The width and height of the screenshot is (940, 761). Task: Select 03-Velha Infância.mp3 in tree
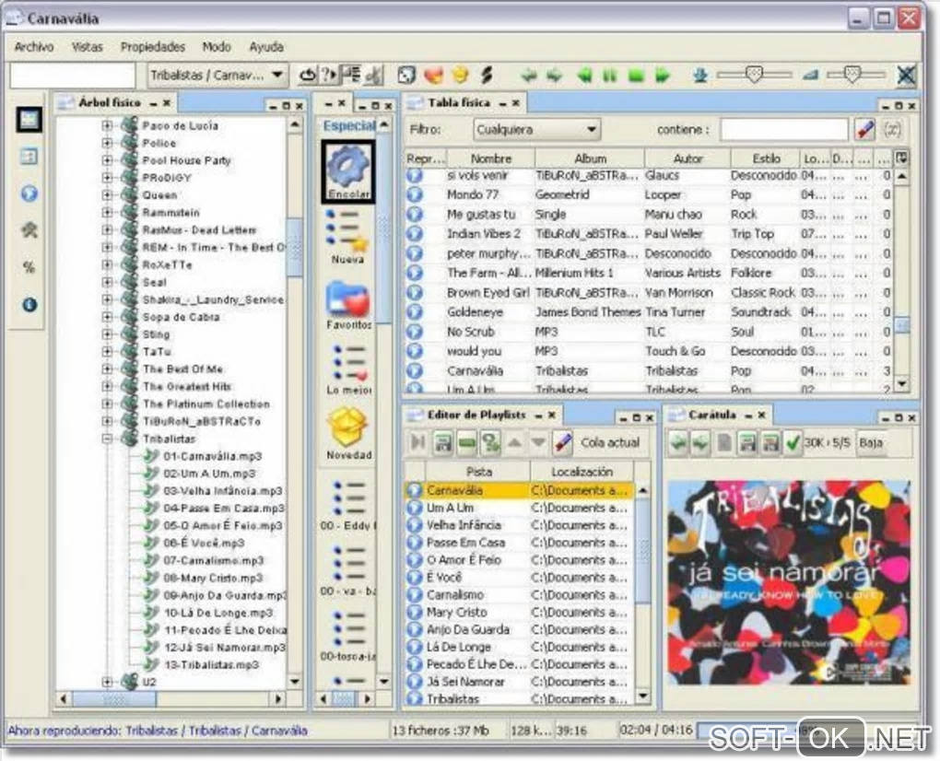222,491
